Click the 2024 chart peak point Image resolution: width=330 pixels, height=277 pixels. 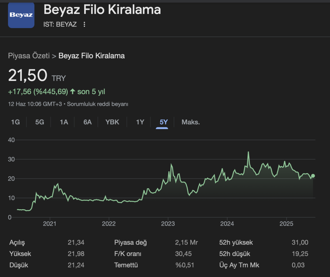point(248,152)
